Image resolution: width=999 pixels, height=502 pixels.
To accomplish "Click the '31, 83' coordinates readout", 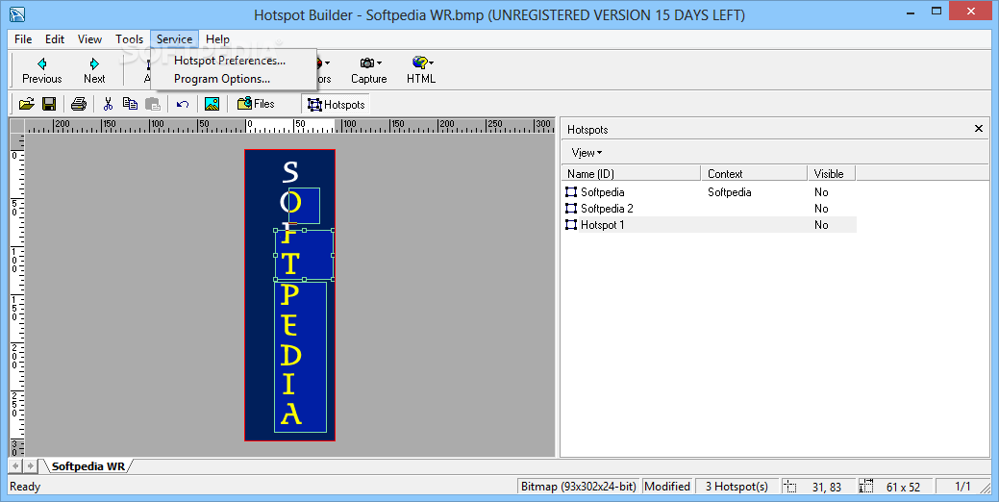I will coord(826,488).
